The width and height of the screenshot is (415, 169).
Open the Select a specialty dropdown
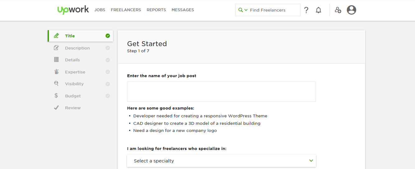click(221, 161)
